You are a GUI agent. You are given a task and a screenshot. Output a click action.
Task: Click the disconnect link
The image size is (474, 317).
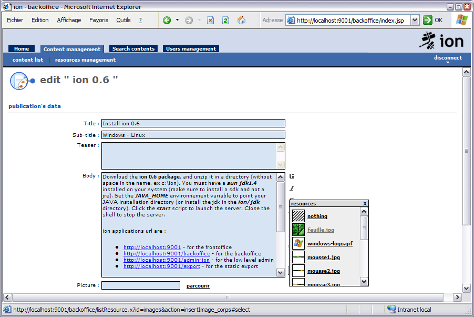[448, 57]
